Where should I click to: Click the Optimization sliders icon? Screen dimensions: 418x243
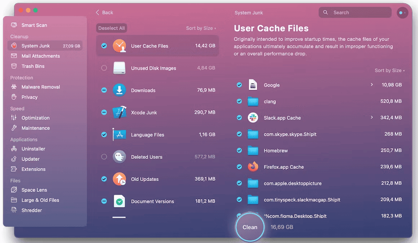point(14,117)
